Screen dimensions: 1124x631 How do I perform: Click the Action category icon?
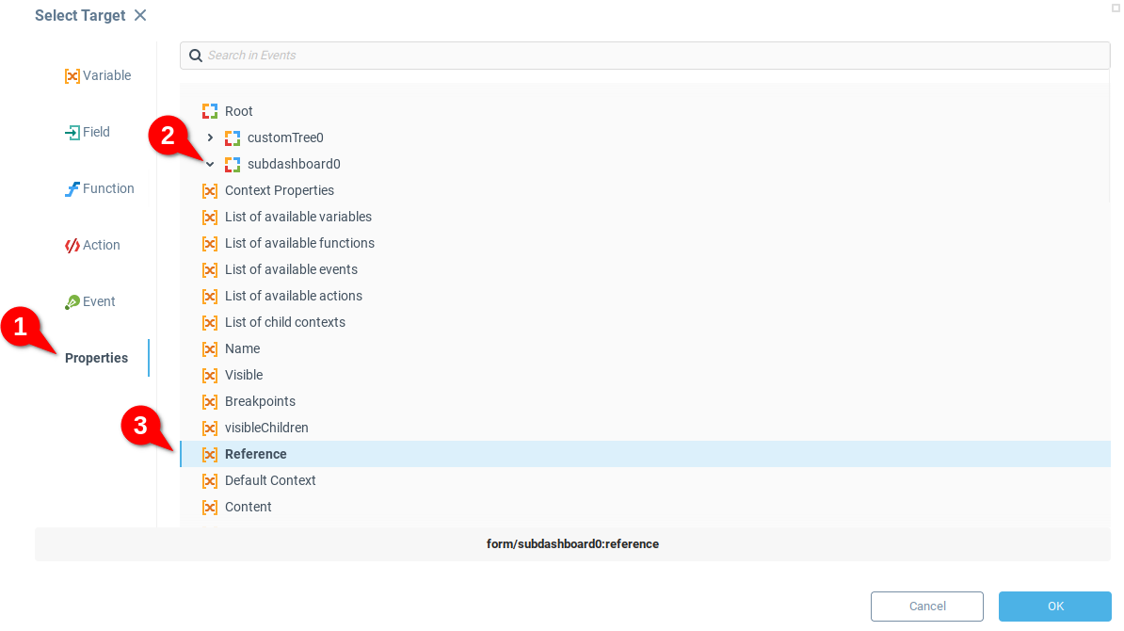pyautogui.click(x=72, y=246)
